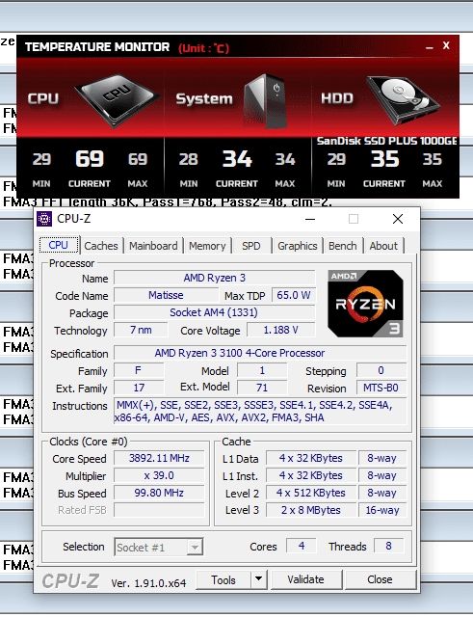Click the CPU current temperature 69
The width and height of the screenshot is (473, 617).
[x=90, y=159]
